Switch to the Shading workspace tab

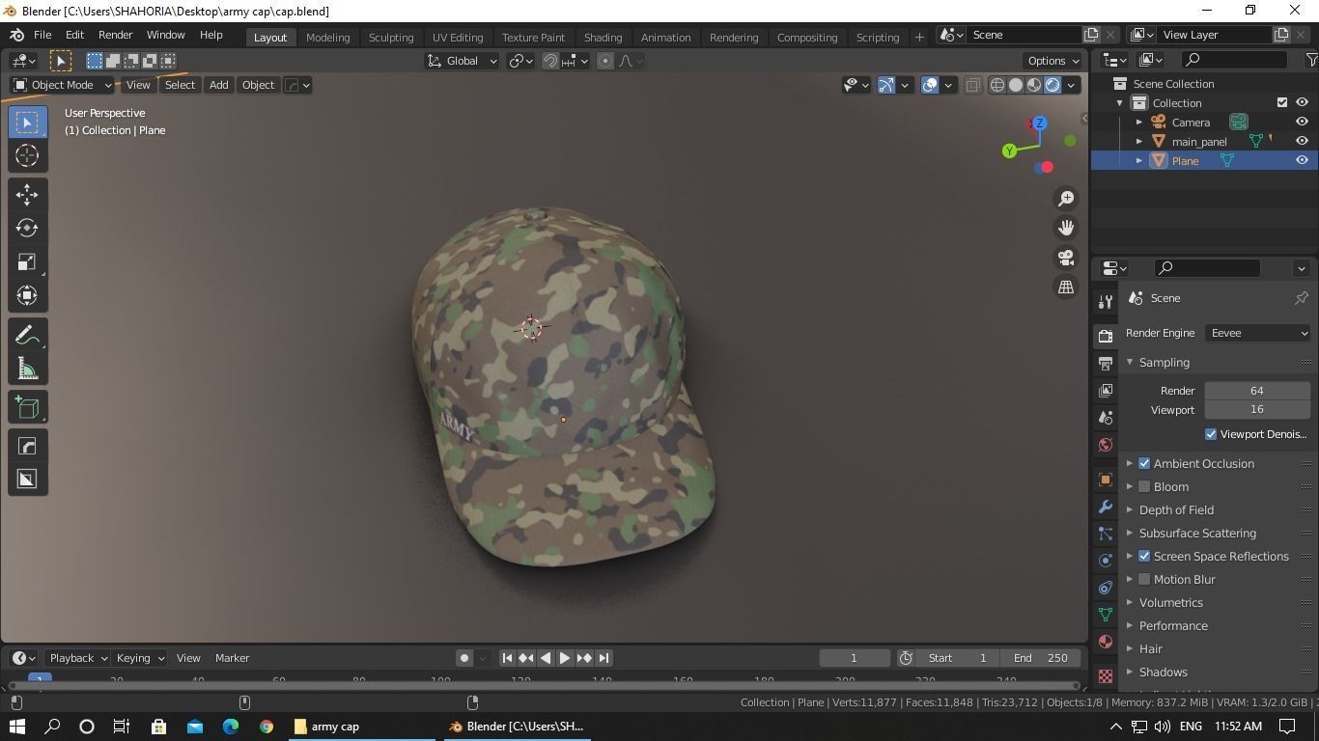[x=603, y=37]
